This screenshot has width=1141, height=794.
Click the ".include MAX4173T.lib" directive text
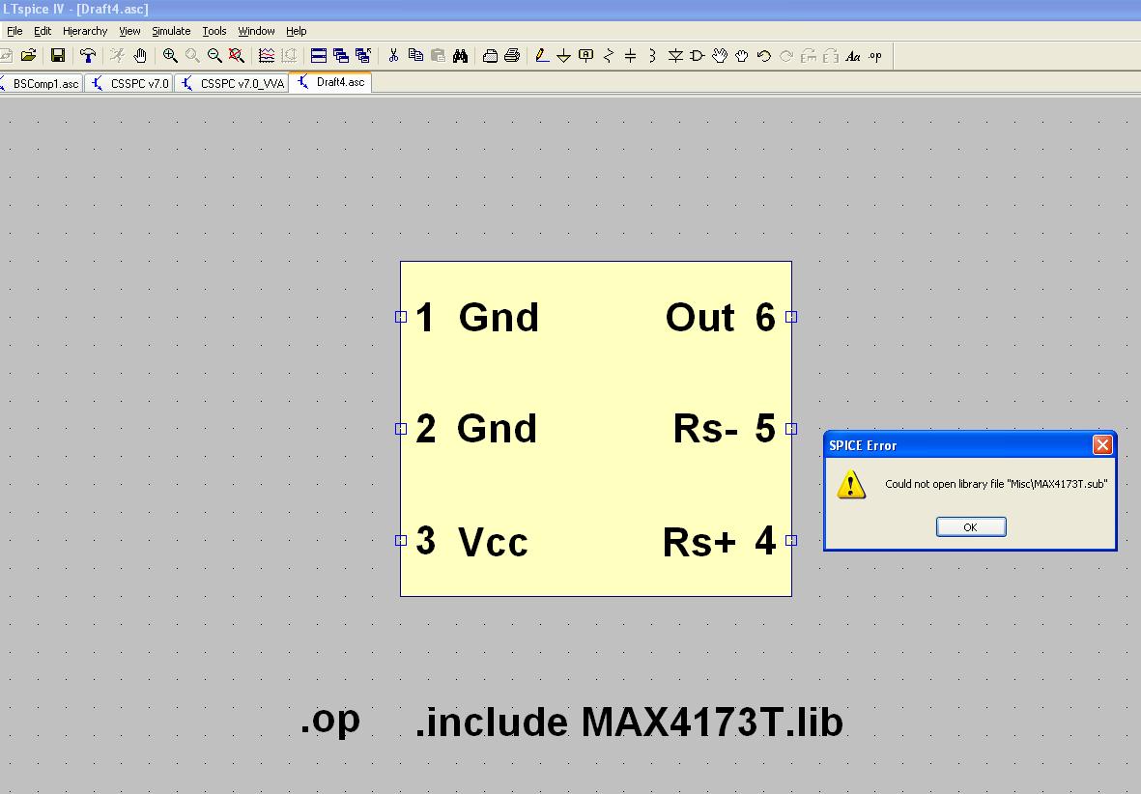pyautogui.click(x=630, y=722)
